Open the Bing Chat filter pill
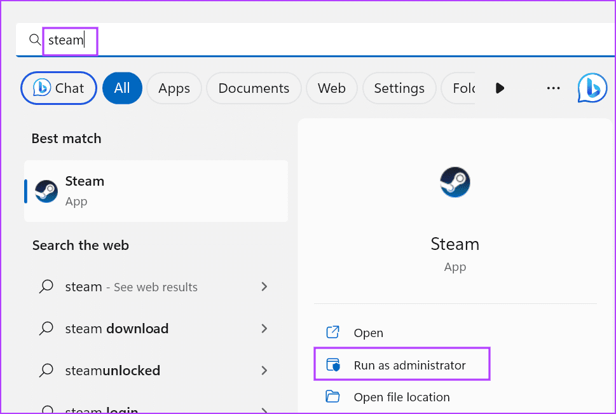The height and width of the screenshot is (414, 616). click(x=58, y=88)
